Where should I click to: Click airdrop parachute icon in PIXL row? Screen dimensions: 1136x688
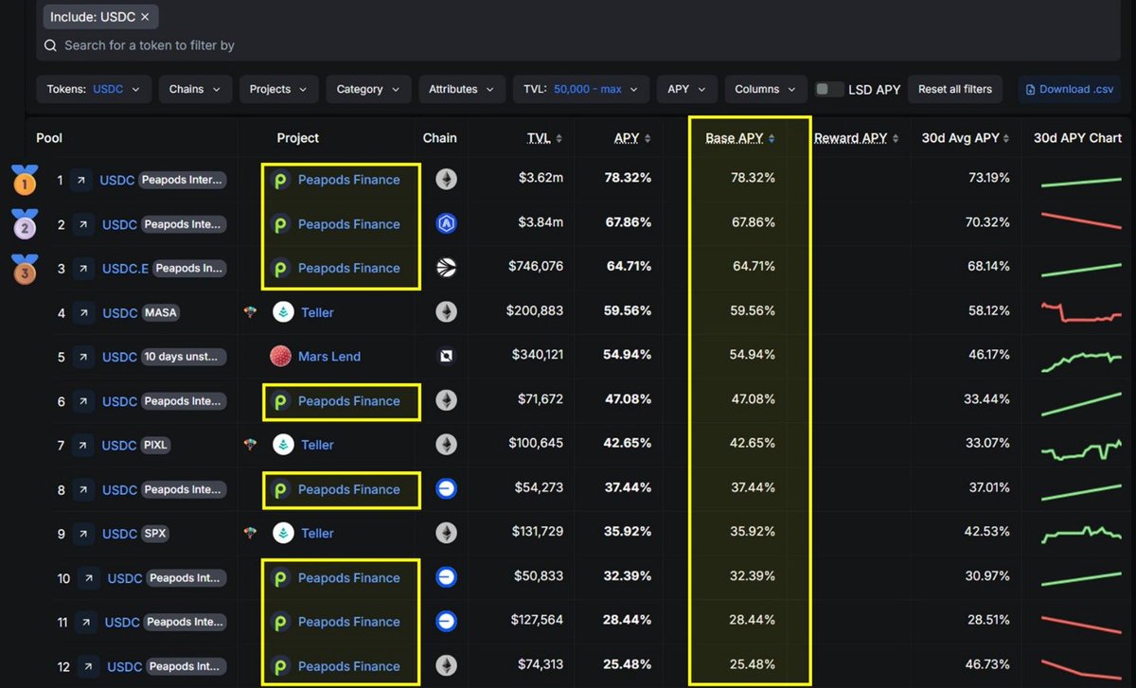point(250,445)
